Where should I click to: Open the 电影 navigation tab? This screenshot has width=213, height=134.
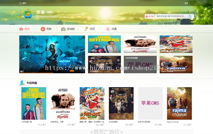click(x=46, y=29)
